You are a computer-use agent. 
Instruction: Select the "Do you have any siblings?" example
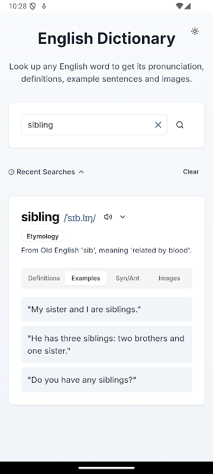click(x=106, y=380)
